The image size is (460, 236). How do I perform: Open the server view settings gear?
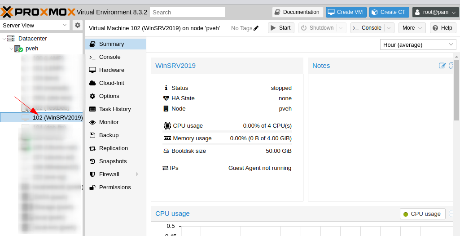(78, 25)
